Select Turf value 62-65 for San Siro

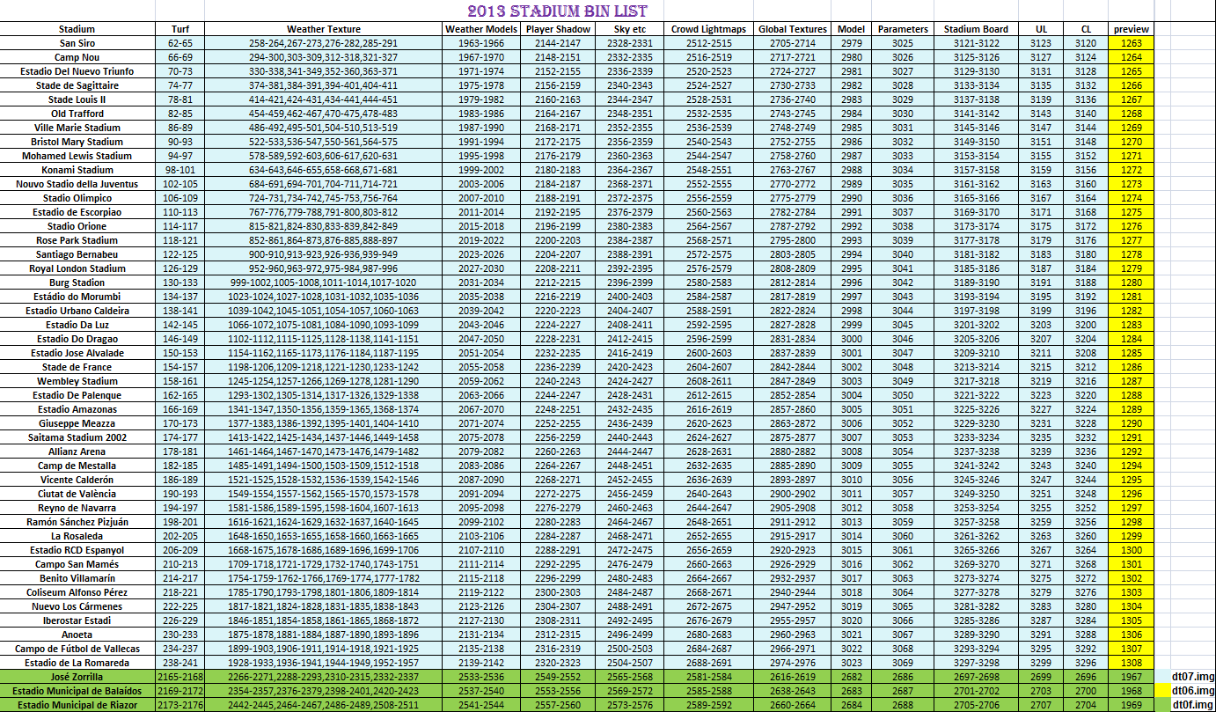coord(180,43)
